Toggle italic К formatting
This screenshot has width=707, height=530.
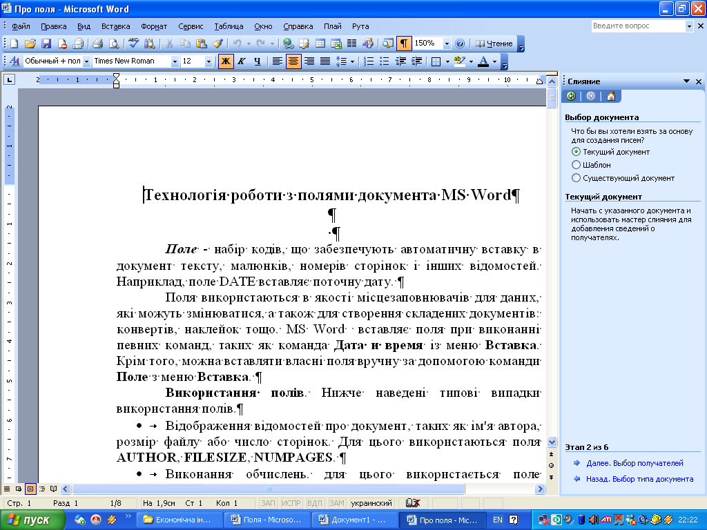tap(242, 61)
